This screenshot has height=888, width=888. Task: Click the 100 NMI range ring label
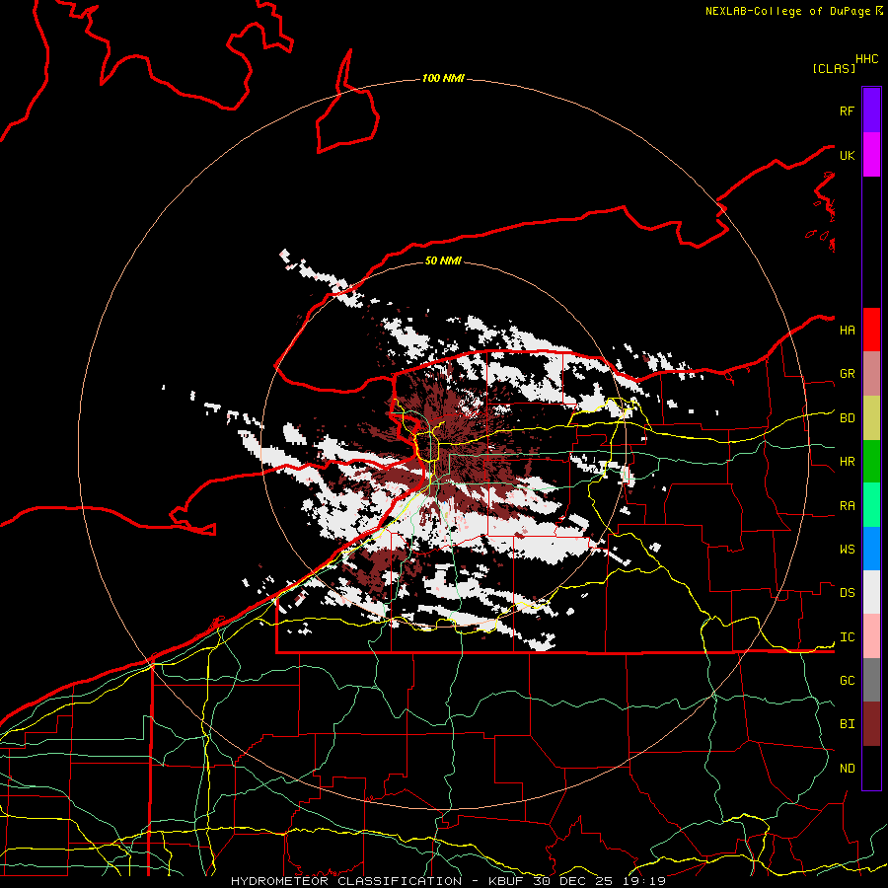coord(443,78)
